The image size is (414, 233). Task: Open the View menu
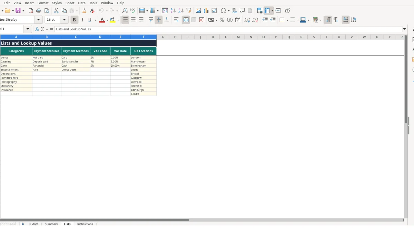17,3
